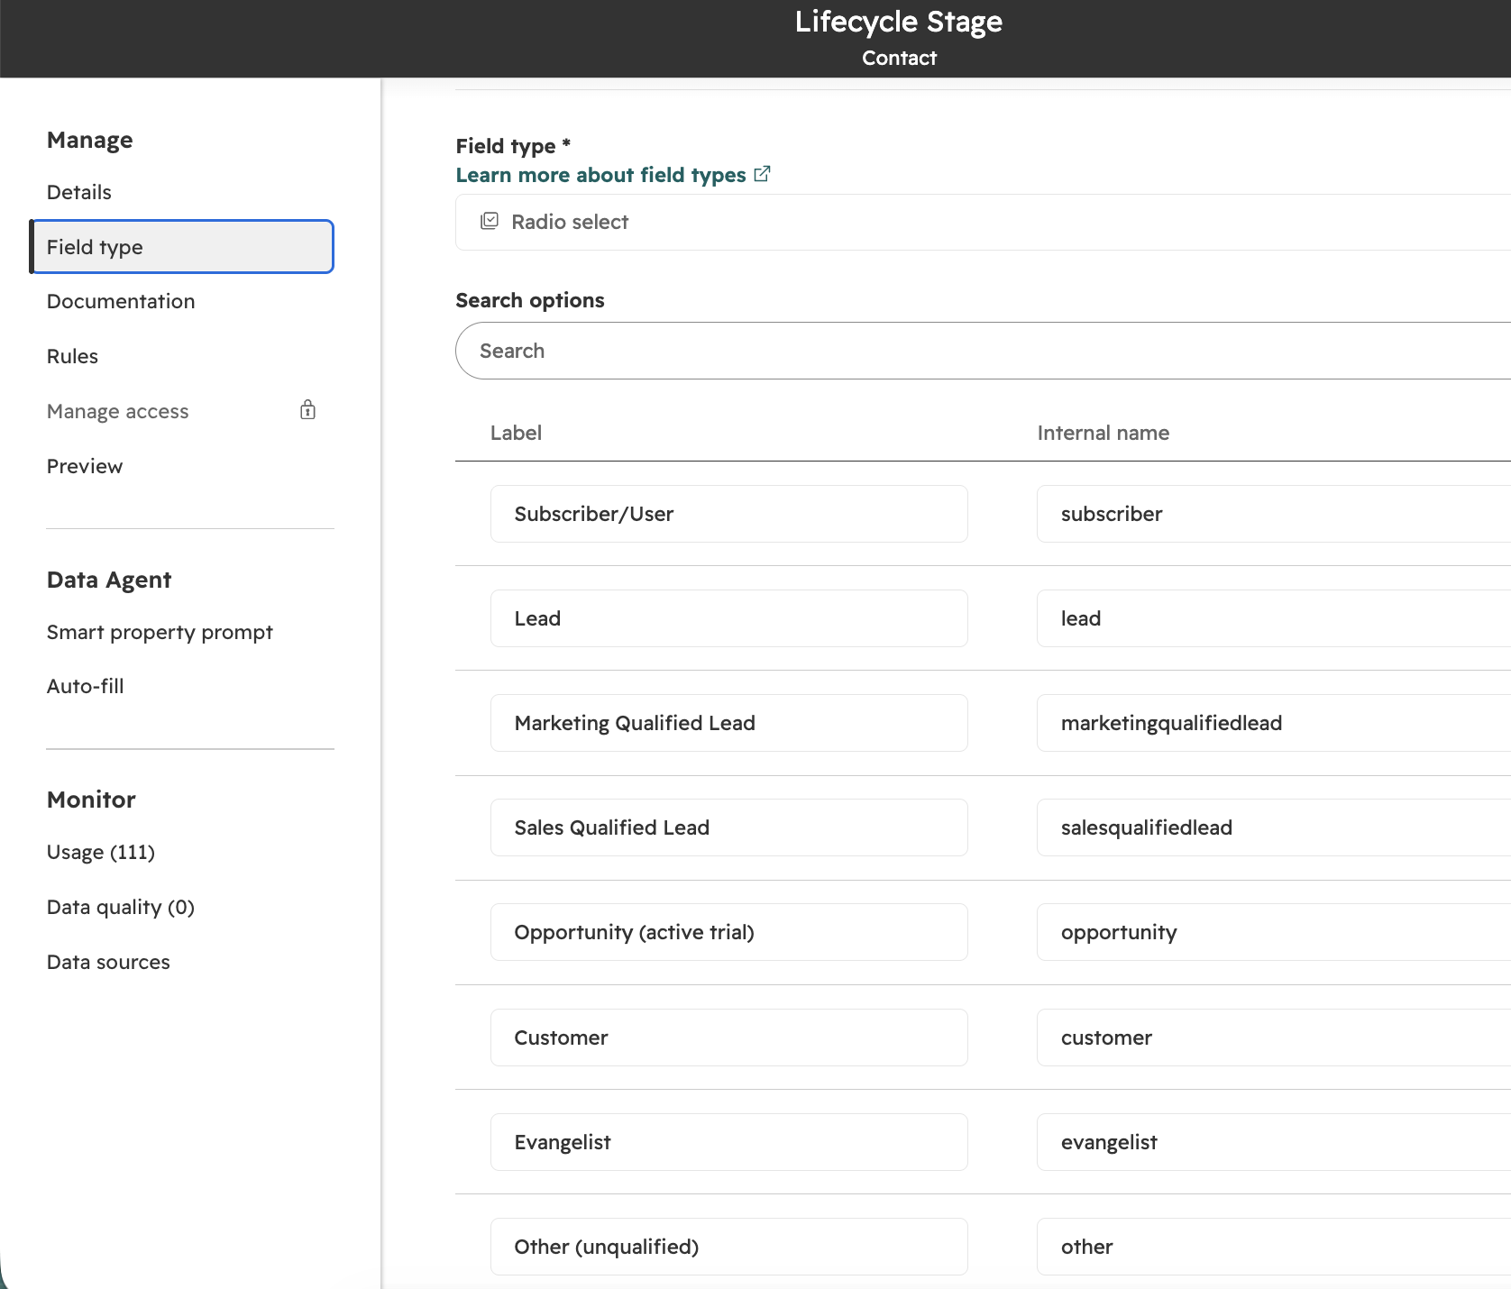Image resolution: width=1511 pixels, height=1289 pixels.
Task: Open the Preview section
Action: point(85,466)
